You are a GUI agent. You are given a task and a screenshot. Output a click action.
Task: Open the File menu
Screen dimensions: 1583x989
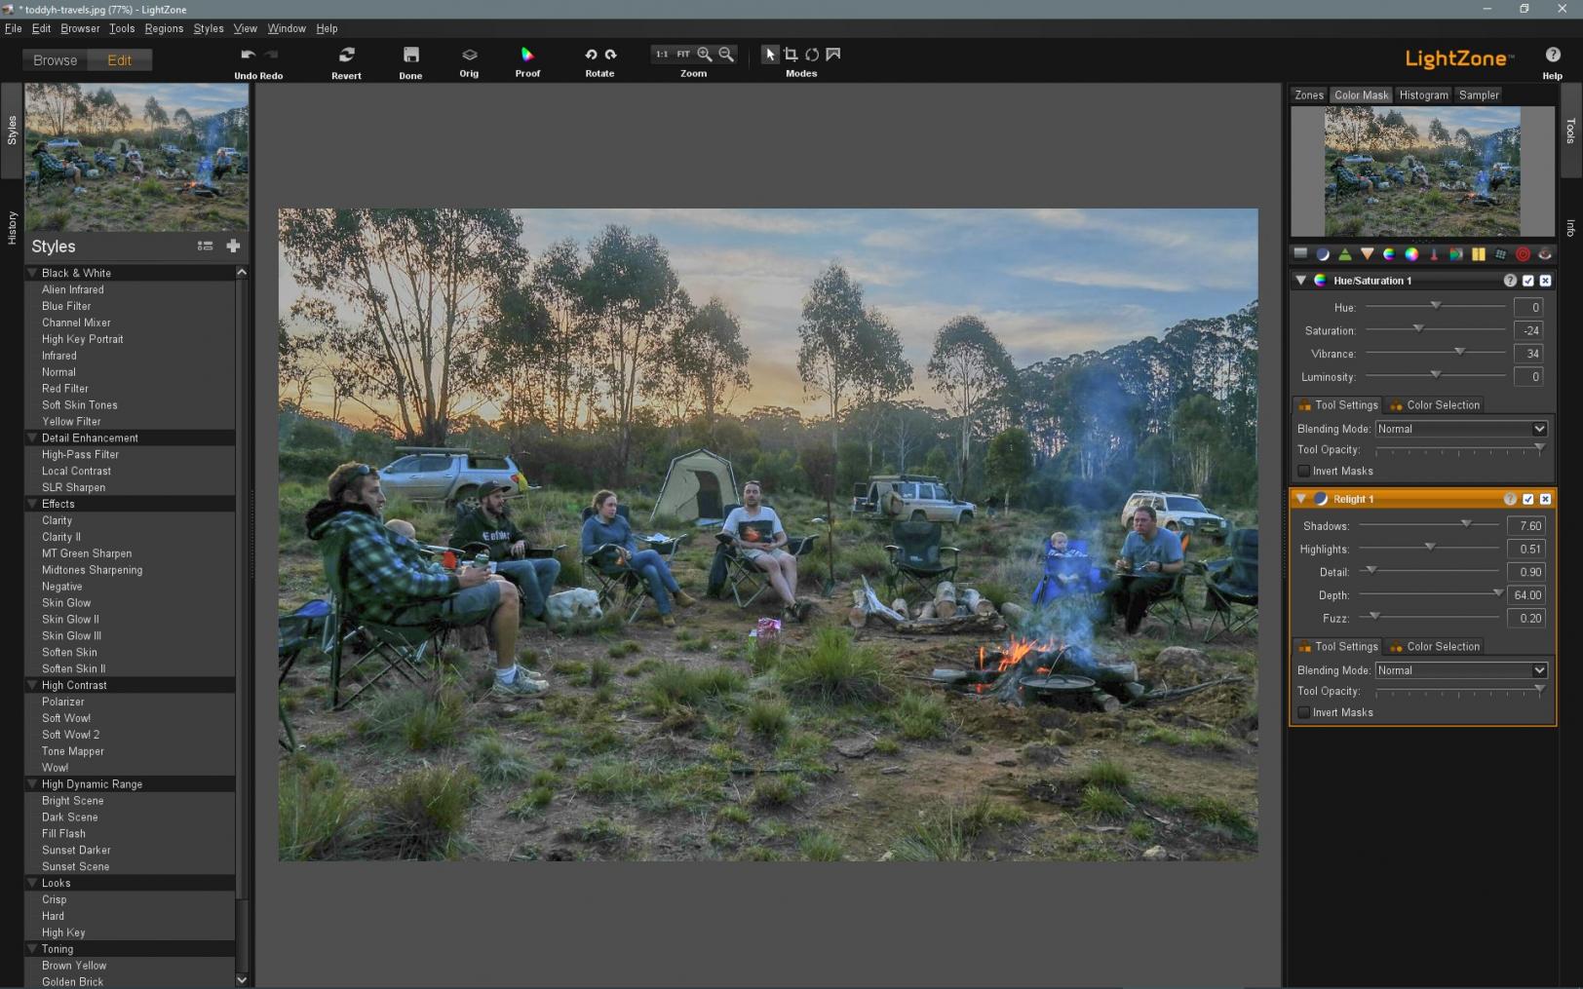(14, 28)
